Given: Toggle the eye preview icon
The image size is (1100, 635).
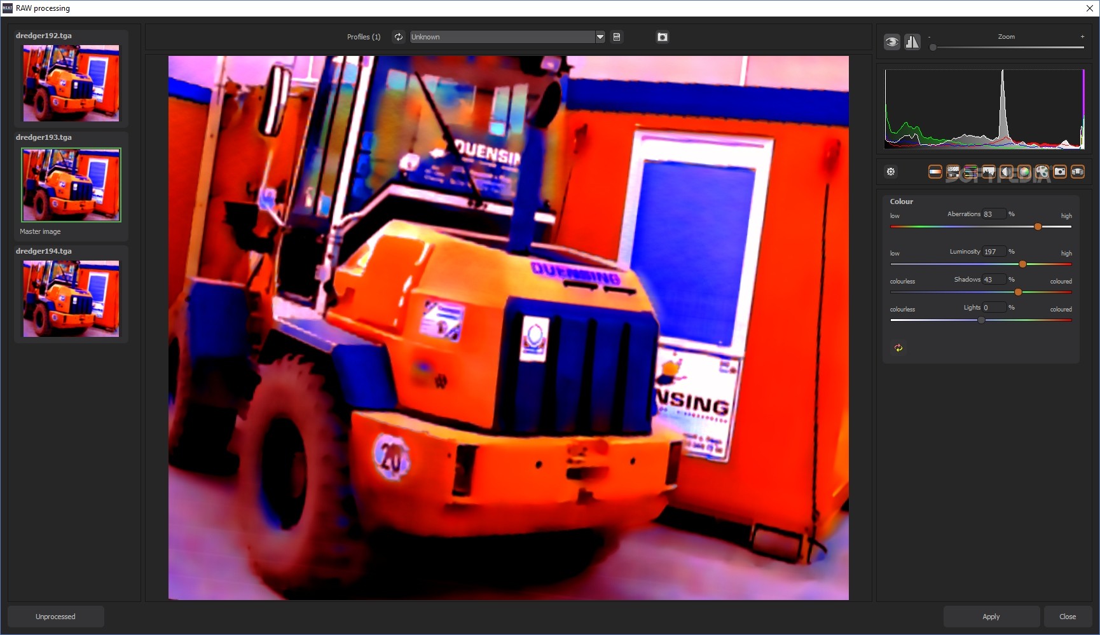Looking at the screenshot, I should click(892, 42).
